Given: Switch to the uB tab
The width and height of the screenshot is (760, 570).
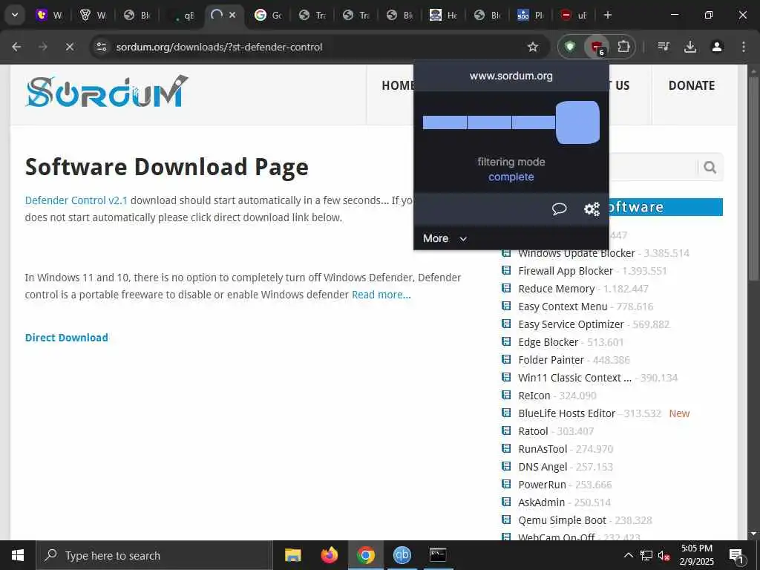Looking at the screenshot, I should 574,15.
